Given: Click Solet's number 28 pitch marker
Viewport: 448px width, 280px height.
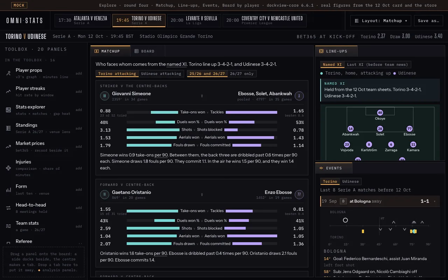Looking at the screenshot, I should (380, 129).
